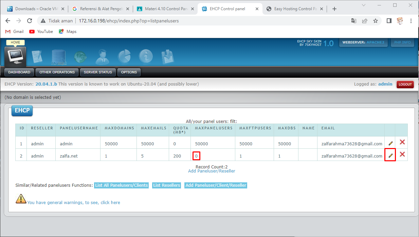Click the browser Forward arrow

[x=19, y=21]
